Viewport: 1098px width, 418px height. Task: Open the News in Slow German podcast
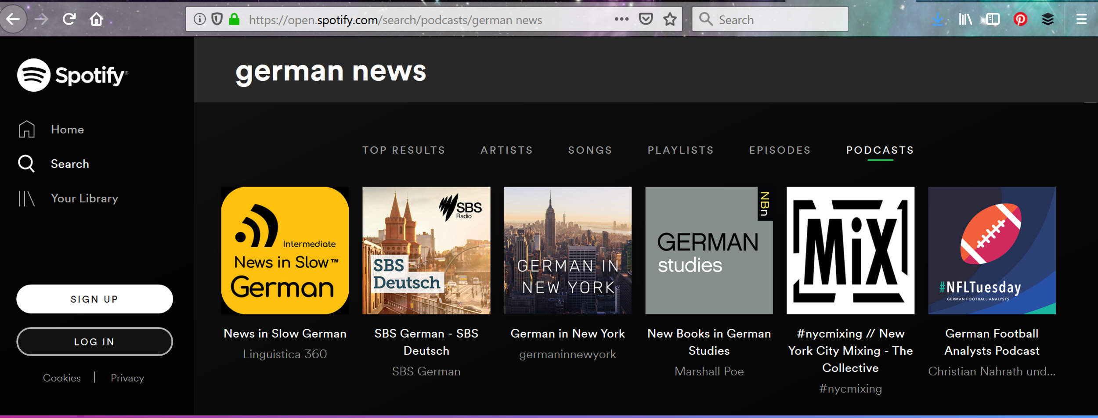(285, 250)
